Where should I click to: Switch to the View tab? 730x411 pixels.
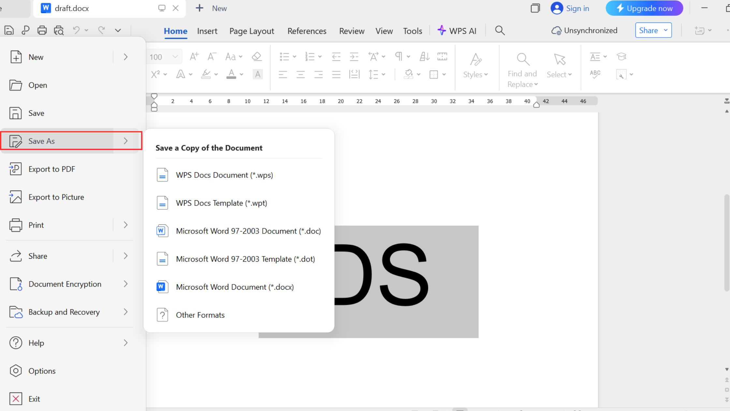coord(384,31)
